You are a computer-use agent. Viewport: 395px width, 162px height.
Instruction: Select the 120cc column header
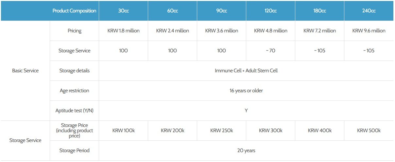coord(270,10)
